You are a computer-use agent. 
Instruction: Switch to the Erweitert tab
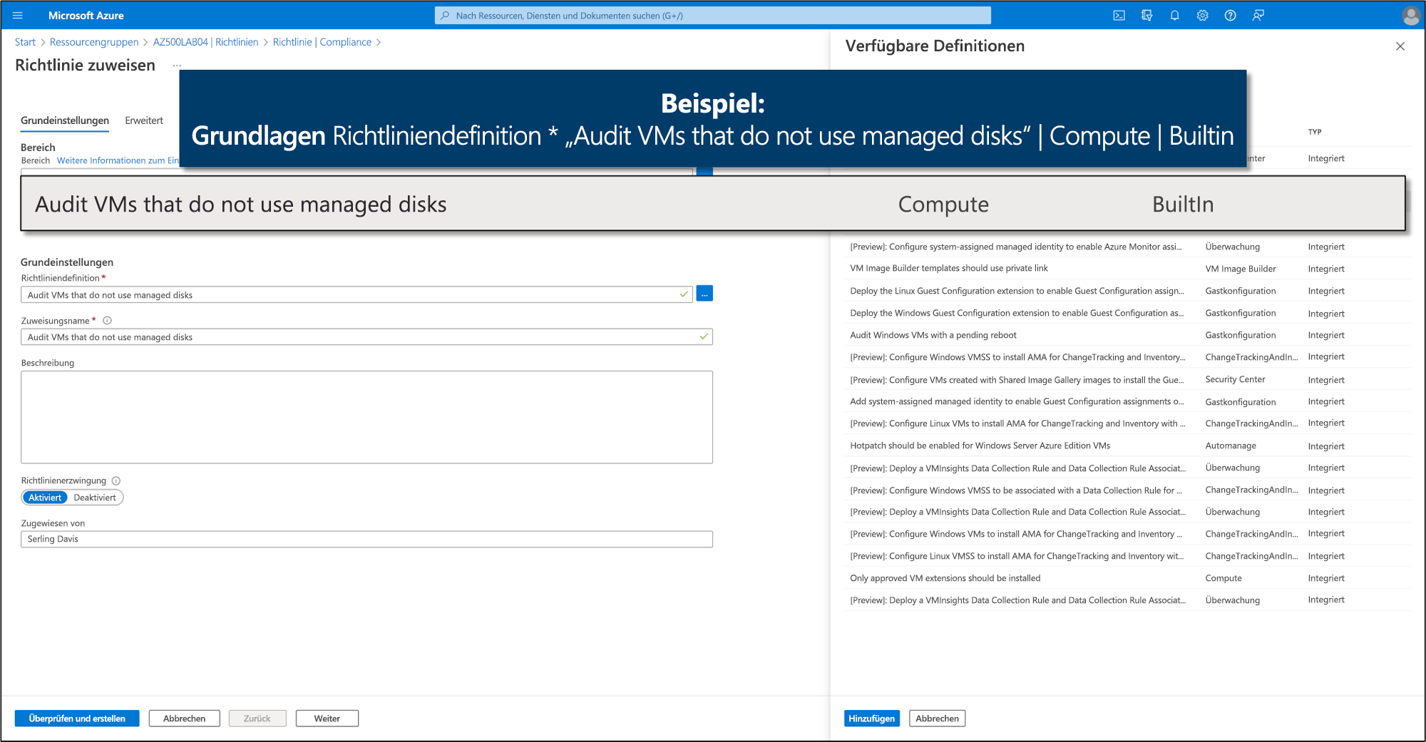pos(144,120)
